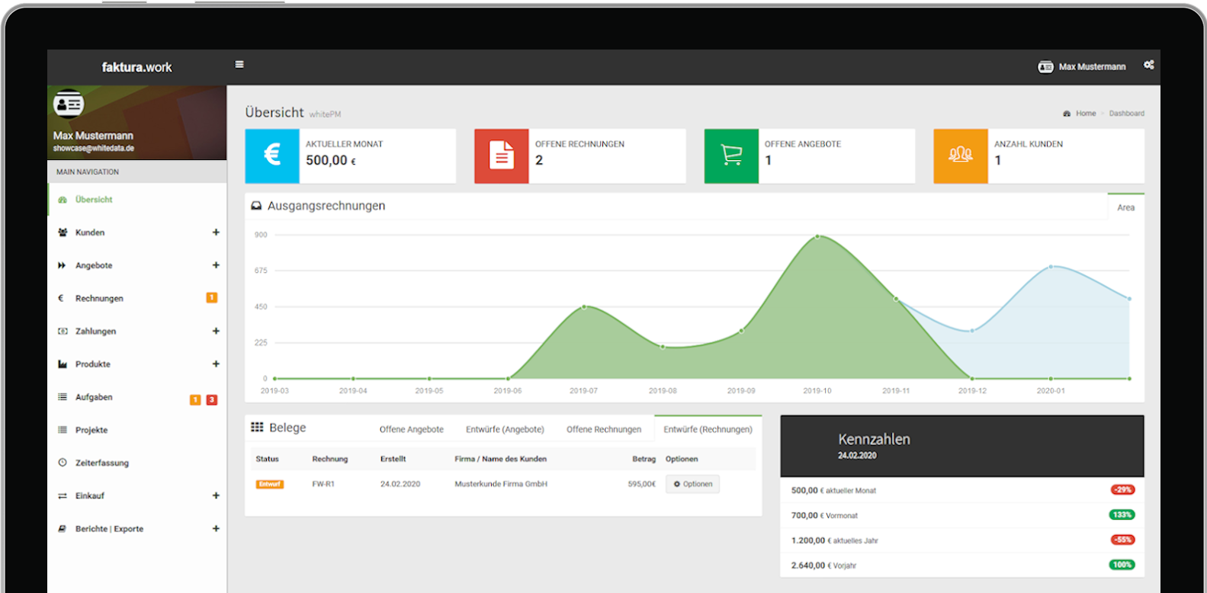The image size is (1207, 593).
Task: Select the Area chart tab
Action: (x=1125, y=207)
